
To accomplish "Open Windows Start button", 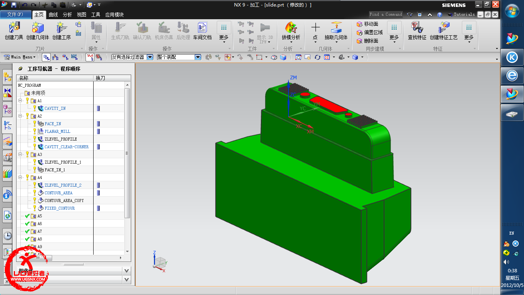I will pos(512,10).
